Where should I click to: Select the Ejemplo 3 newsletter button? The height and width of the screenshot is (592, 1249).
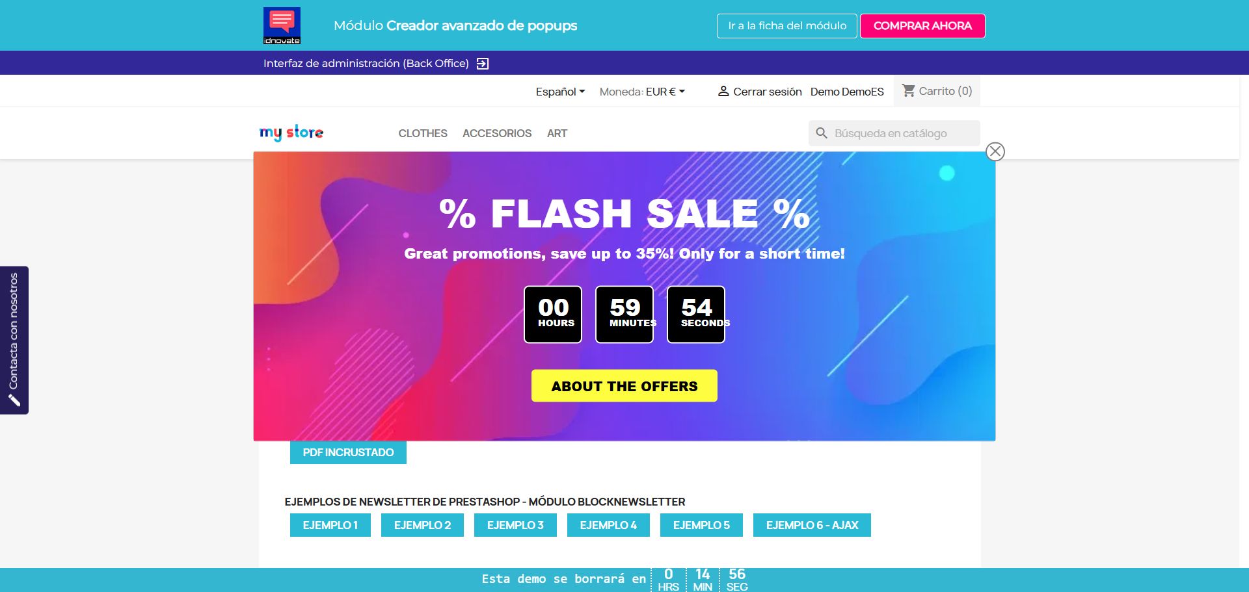click(x=515, y=525)
